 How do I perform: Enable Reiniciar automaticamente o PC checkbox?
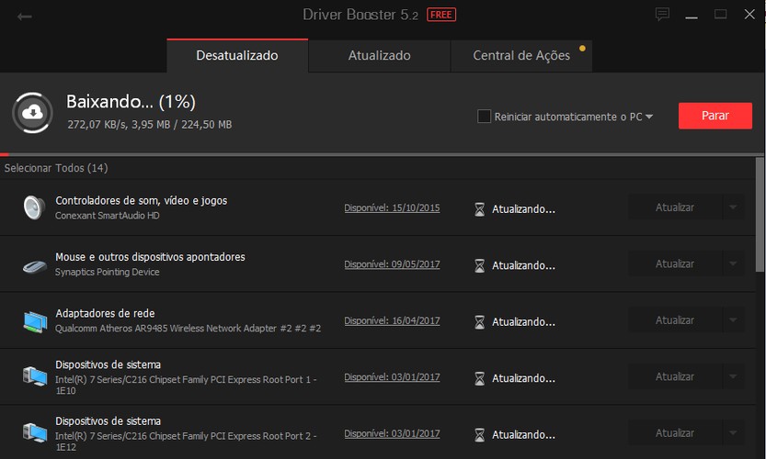point(484,116)
